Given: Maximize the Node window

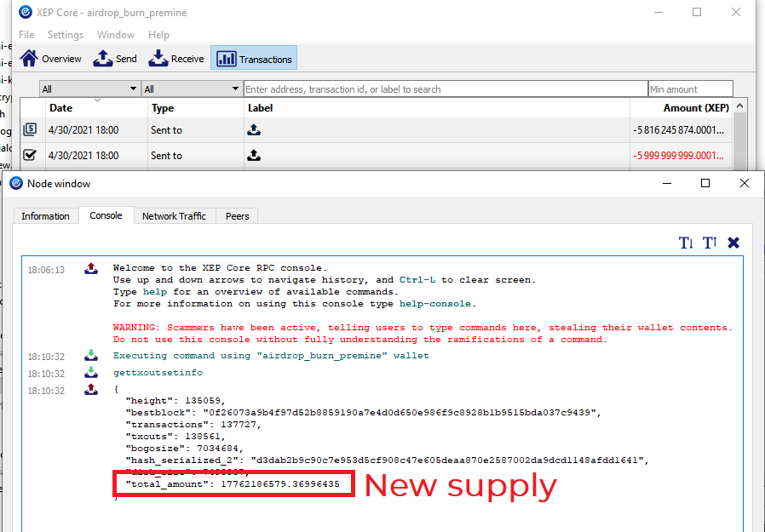Looking at the screenshot, I should [705, 183].
